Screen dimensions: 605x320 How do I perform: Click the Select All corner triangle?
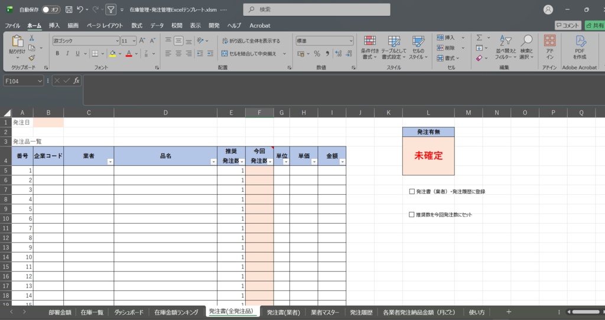tap(7, 113)
